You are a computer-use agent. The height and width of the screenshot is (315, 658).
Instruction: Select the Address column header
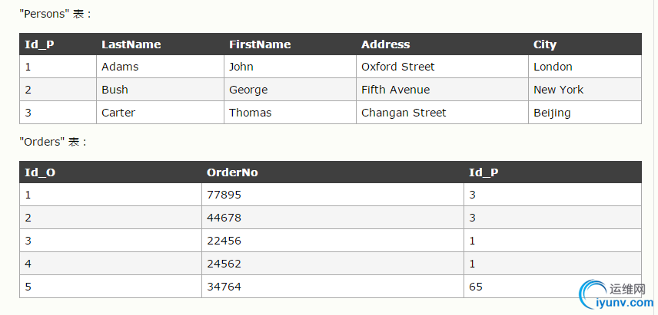[x=385, y=44]
